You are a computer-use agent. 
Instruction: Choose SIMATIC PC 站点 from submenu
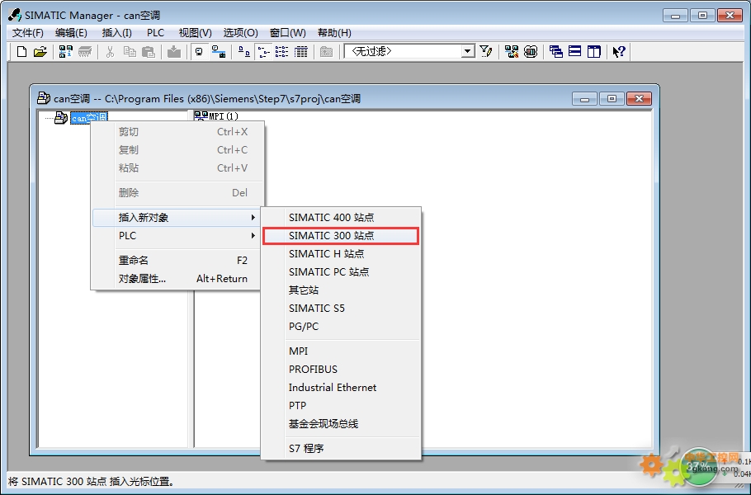[341, 272]
